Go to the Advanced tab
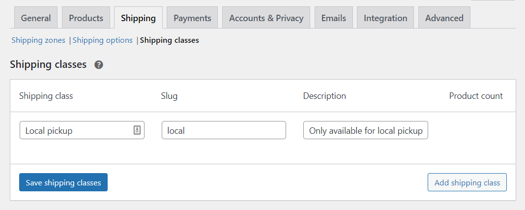The width and height of the screenshot is (525, 210). [x=444, y=18]
